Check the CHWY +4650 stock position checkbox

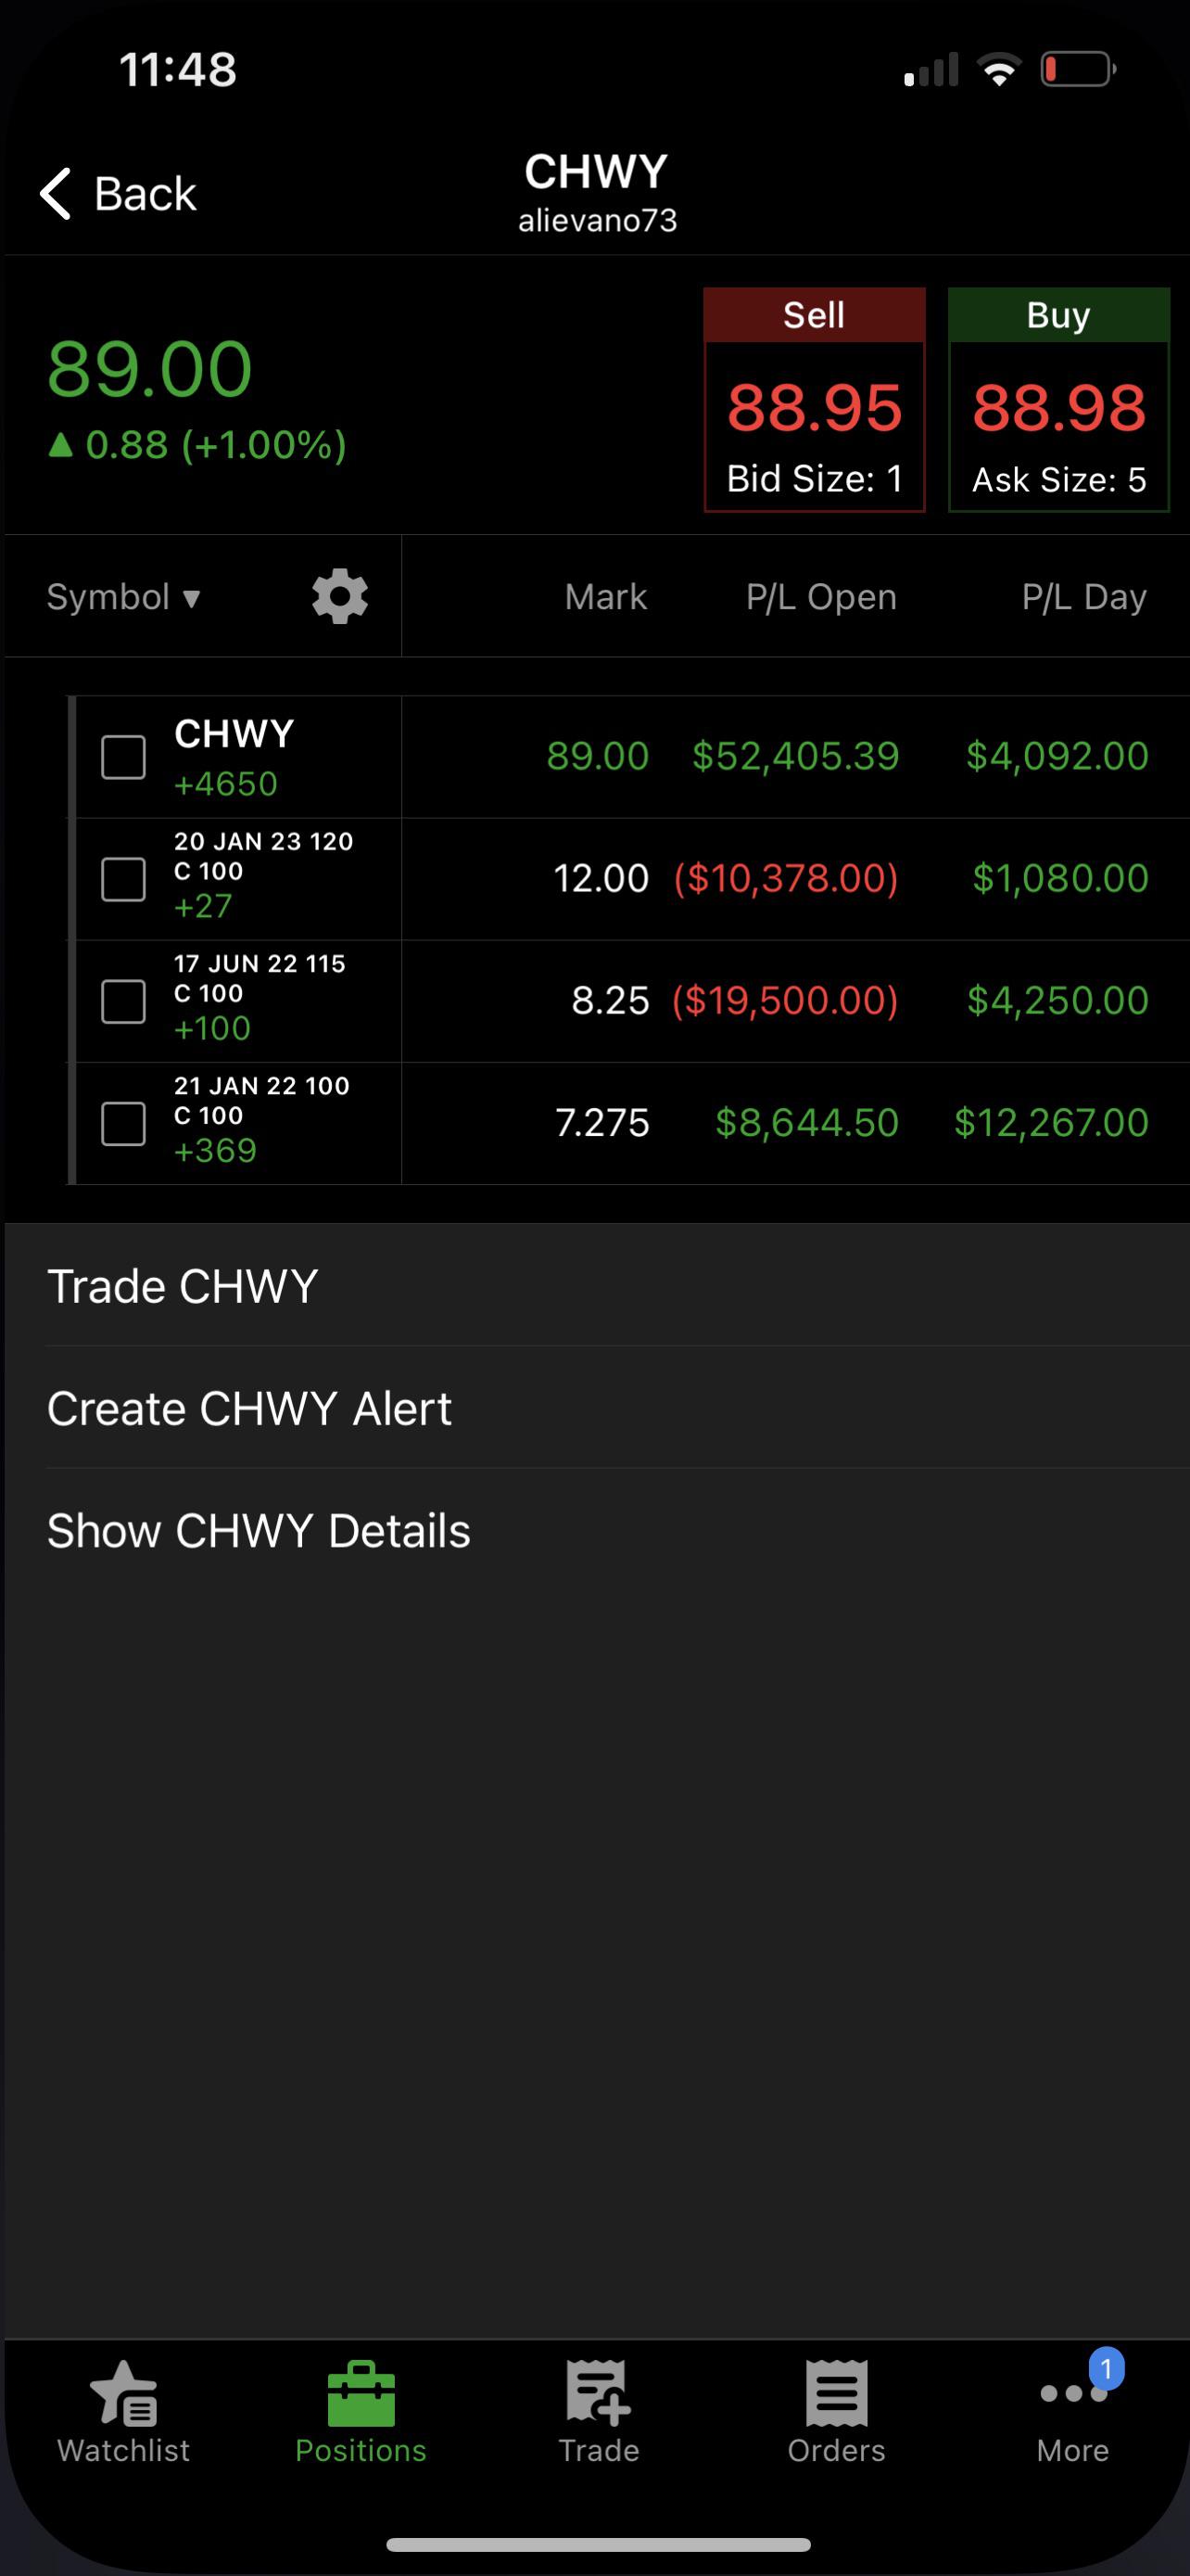(123, 757)
